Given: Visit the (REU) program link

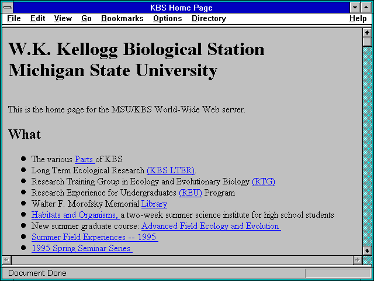Looking at the screenshot, I should [191, 193].
